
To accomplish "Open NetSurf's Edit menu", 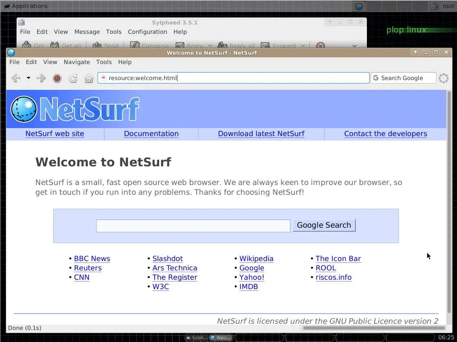I will tap(31, 62).
